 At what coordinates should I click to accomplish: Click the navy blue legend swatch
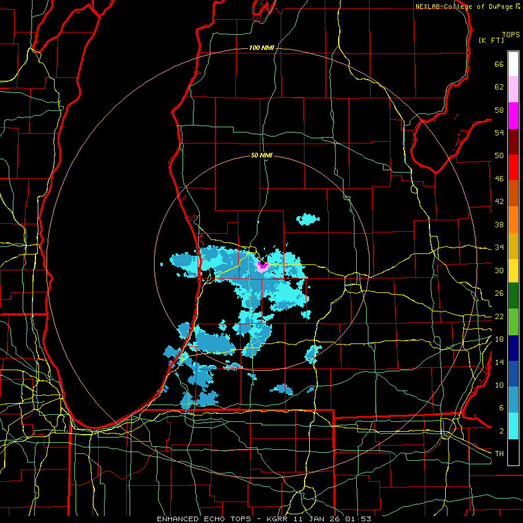click(513, 348)
